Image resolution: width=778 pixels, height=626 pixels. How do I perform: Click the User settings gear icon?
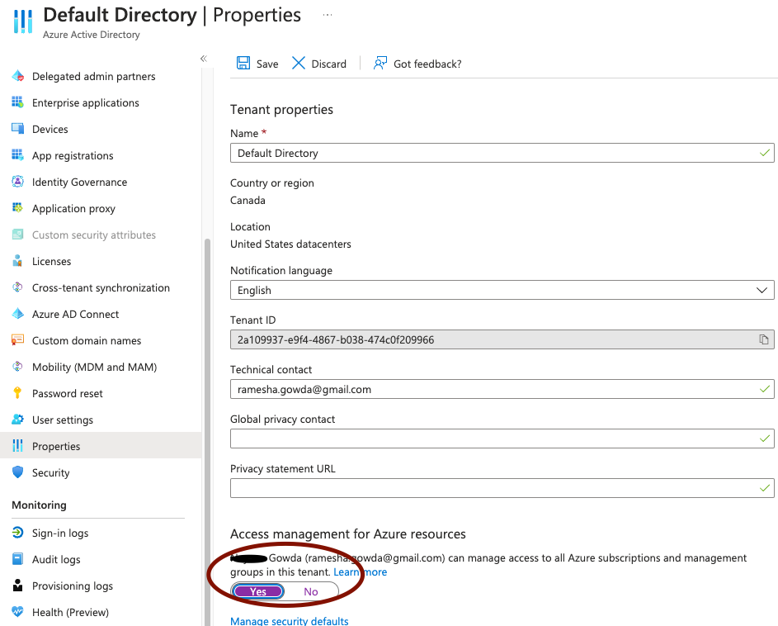click(x=18, y=420)
